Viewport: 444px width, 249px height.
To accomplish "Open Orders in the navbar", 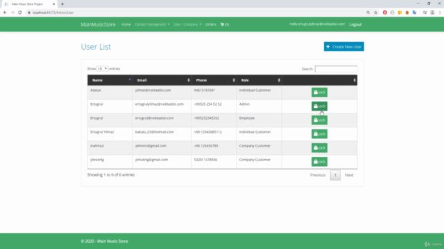I will click(211, 24).
